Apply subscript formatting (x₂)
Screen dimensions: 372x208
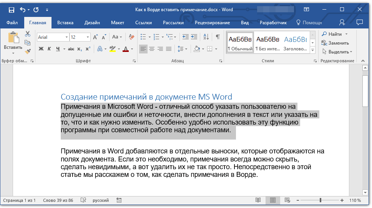80,49
